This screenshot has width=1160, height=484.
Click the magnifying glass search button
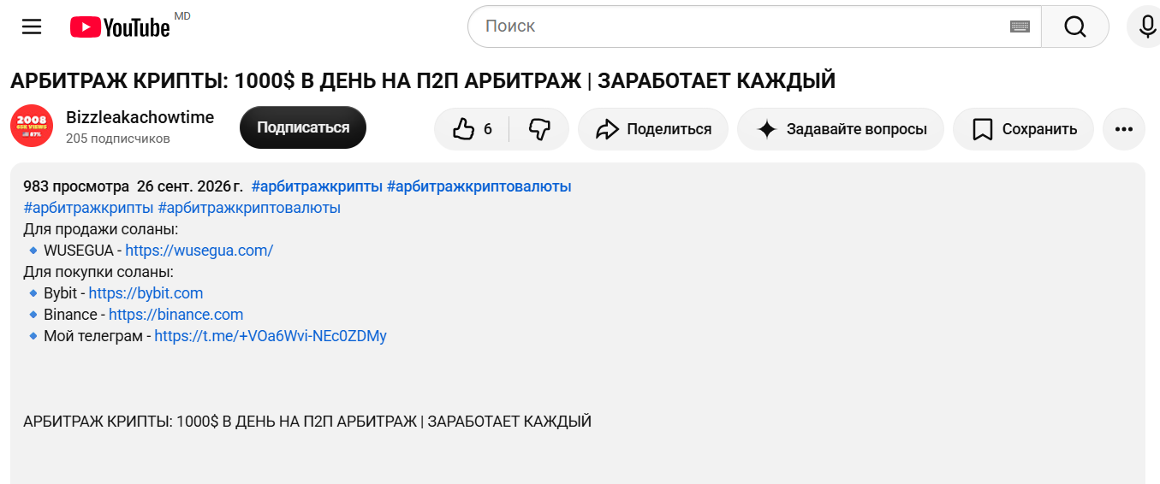[x=1075, y=27]
